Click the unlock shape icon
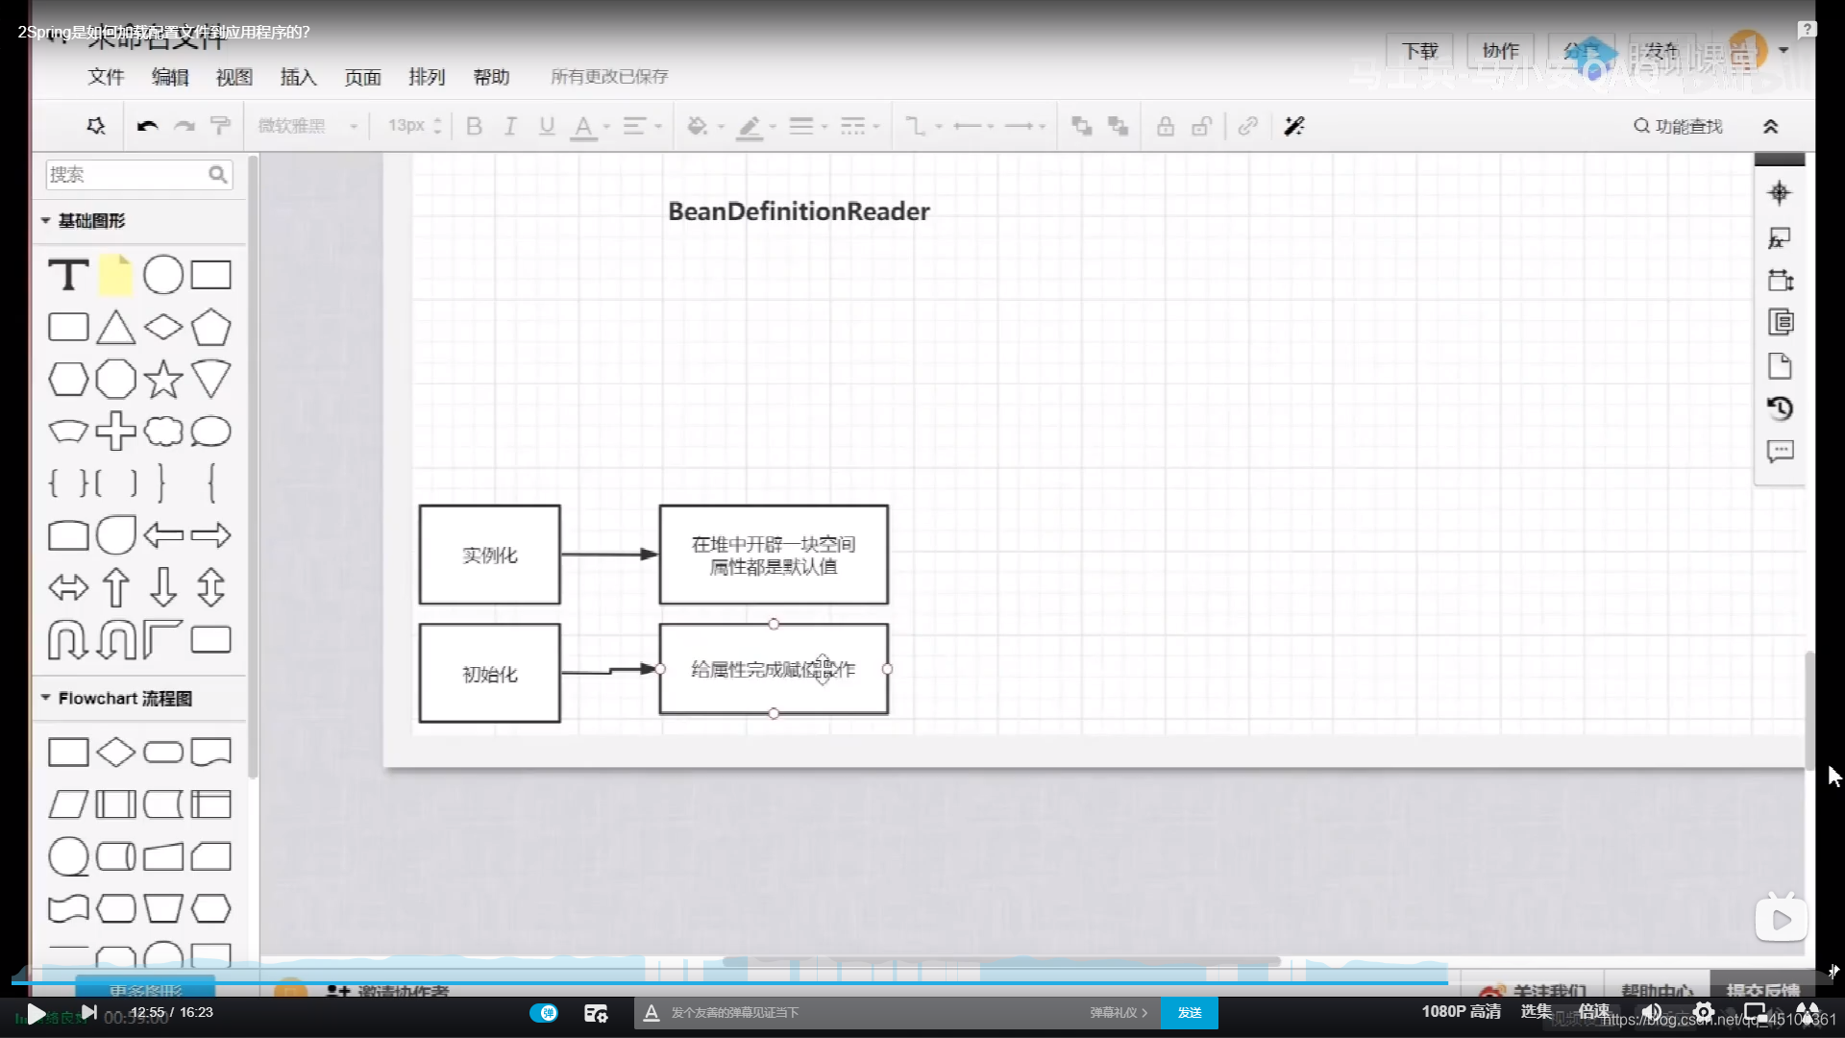 point(1201,126)
